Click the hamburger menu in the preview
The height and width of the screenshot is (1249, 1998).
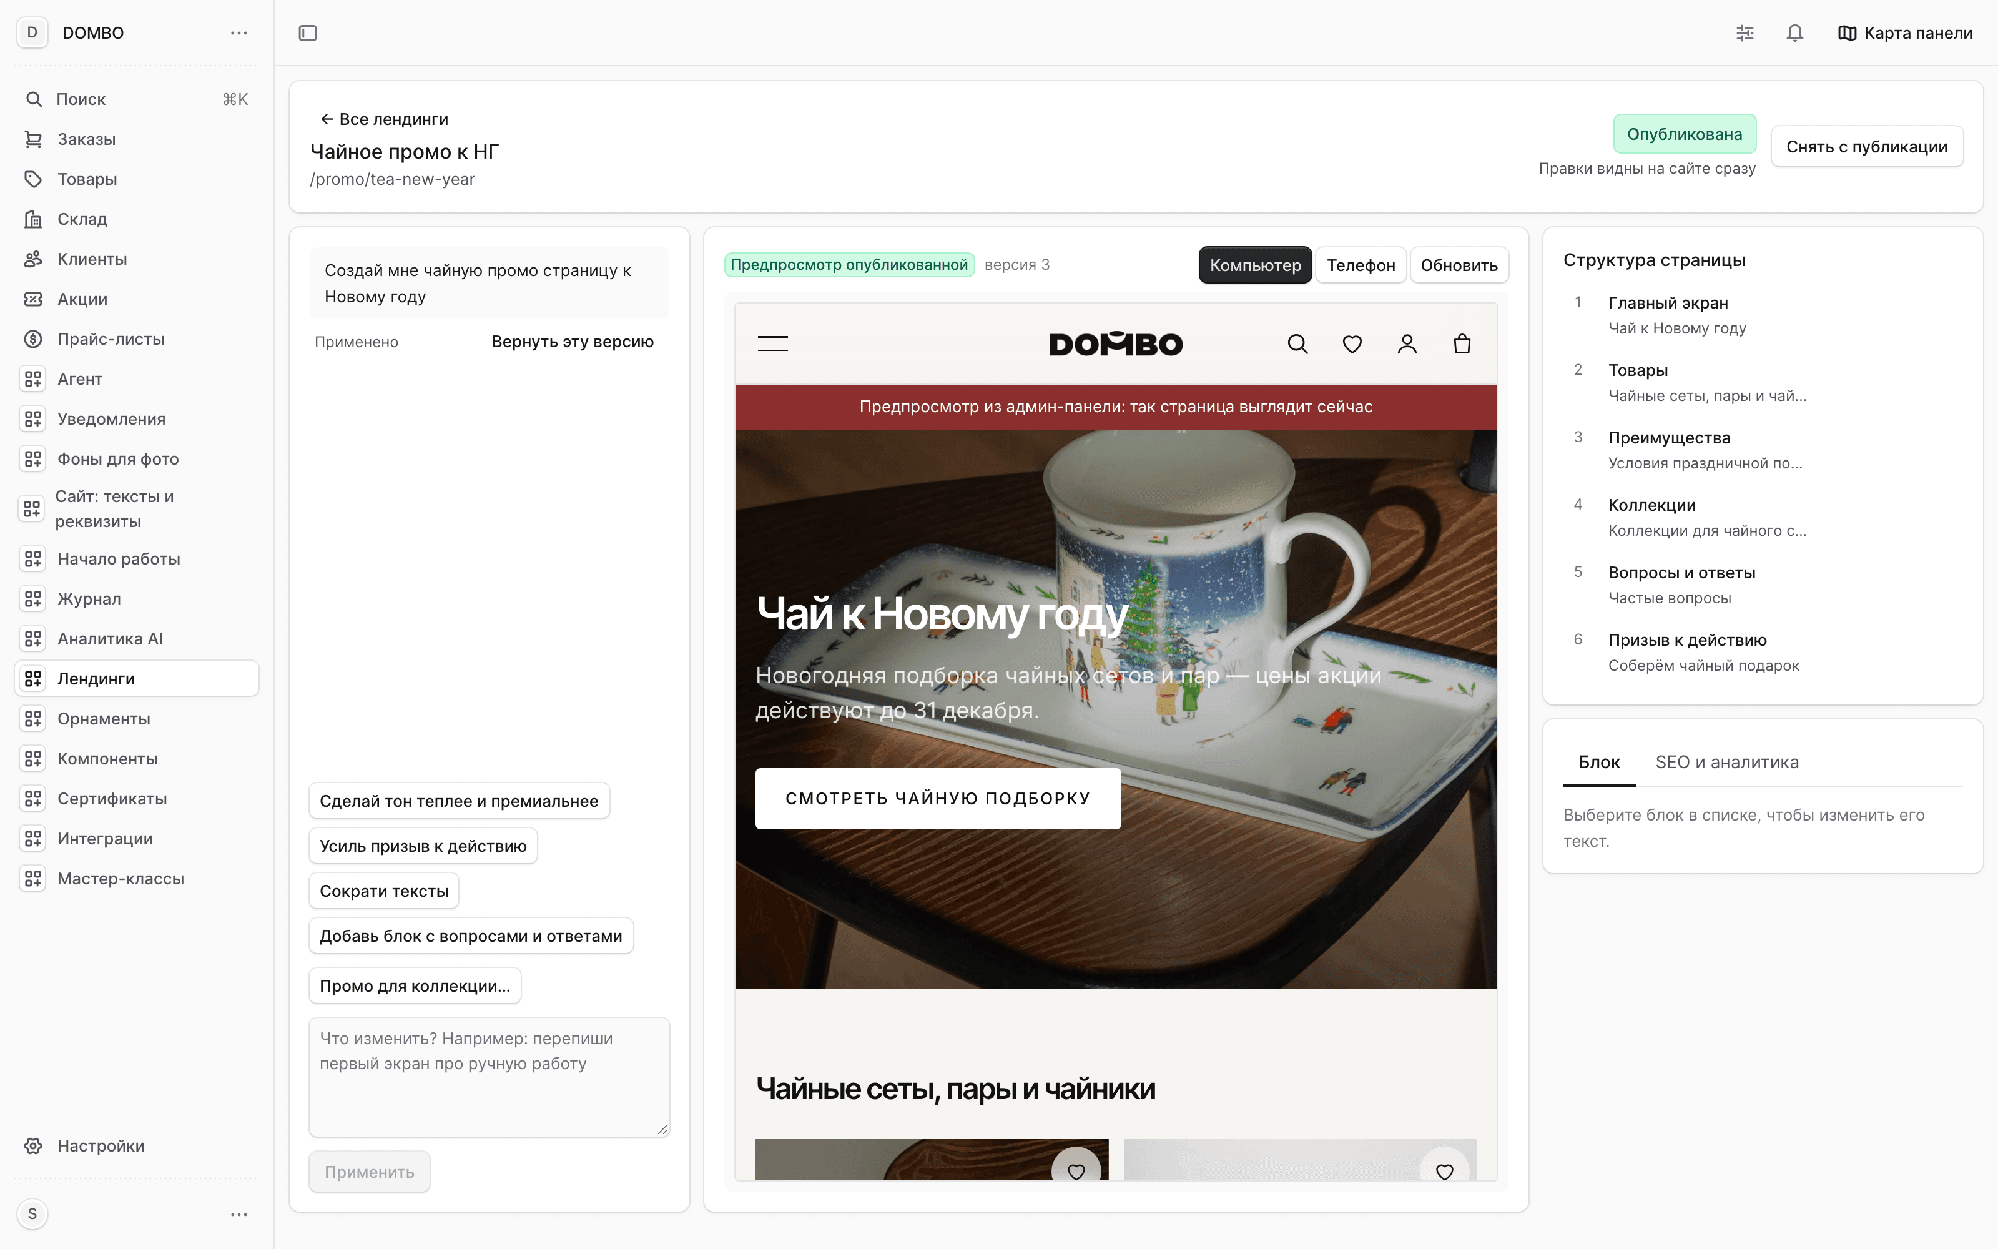pos(773,343)
